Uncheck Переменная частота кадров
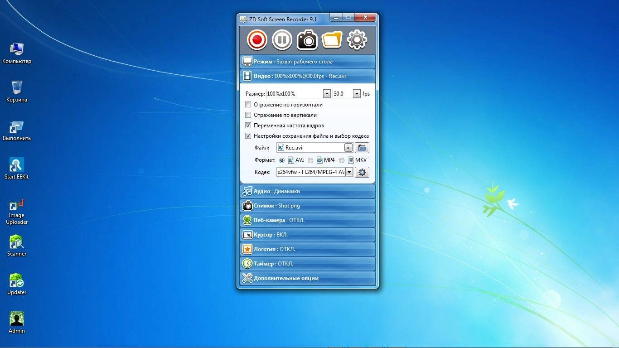This screenshot has height=348, width=619. (x=248, y=126)
